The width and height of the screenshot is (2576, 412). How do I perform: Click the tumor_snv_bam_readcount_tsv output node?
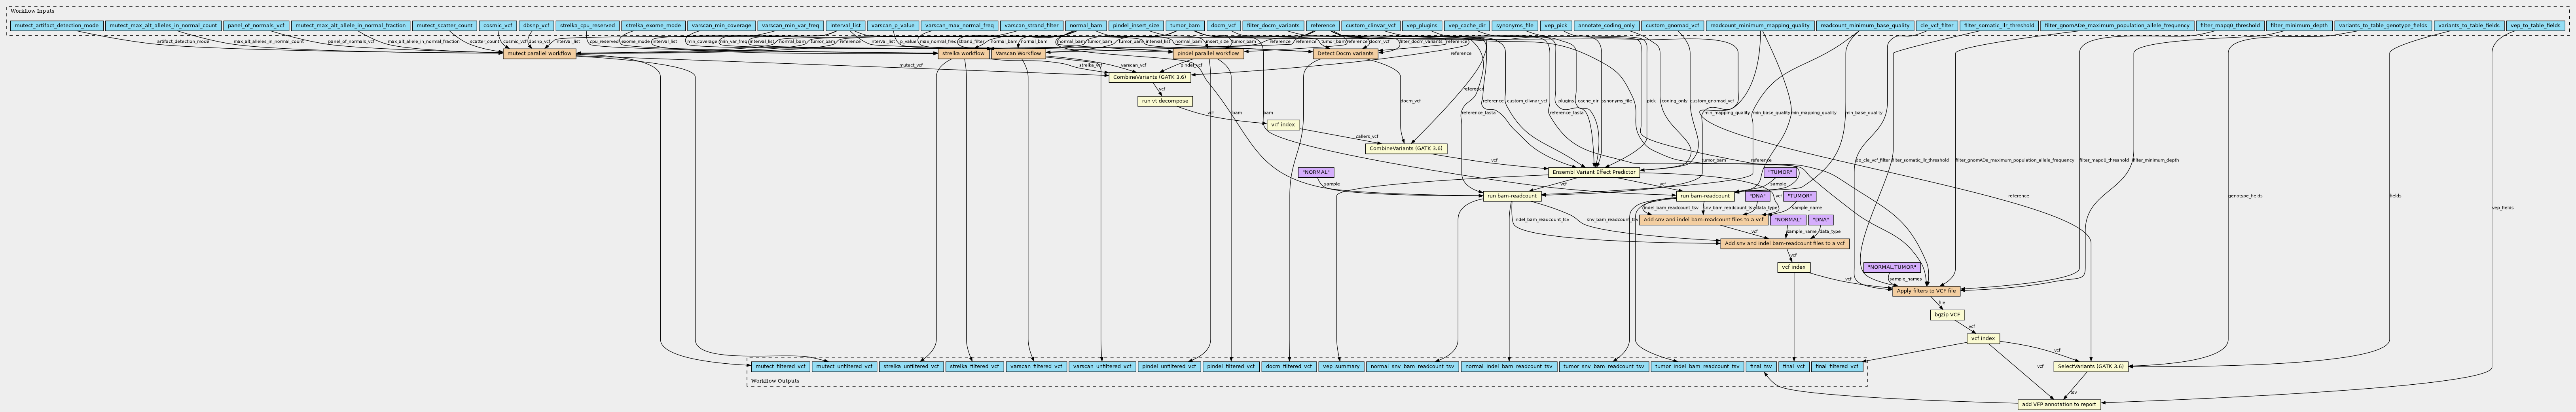(x=1603, y=366)
